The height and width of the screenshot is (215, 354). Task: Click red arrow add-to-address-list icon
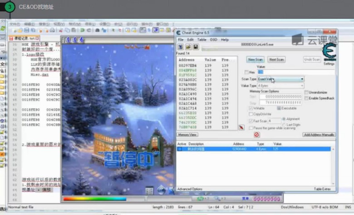pyautogui.click(x=241, y=127)
